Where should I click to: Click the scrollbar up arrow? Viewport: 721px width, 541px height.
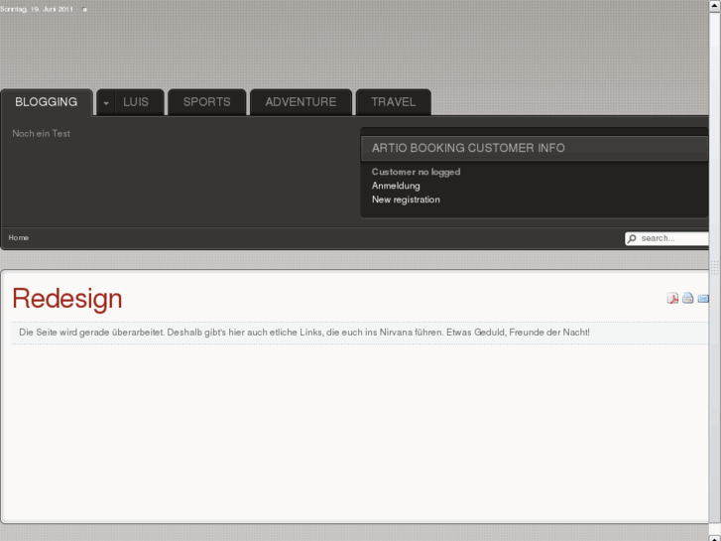point(715,5)
